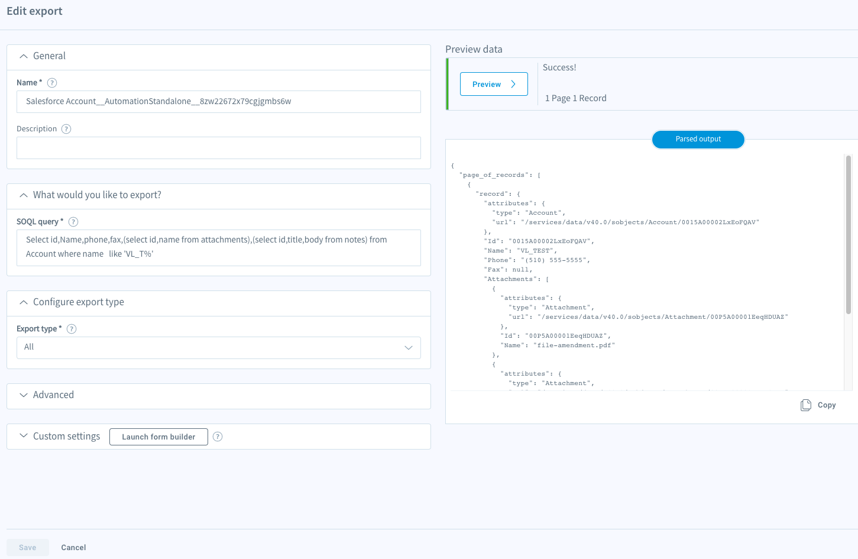
Task: Click the Advanced section title
Action: pos(53,395)
